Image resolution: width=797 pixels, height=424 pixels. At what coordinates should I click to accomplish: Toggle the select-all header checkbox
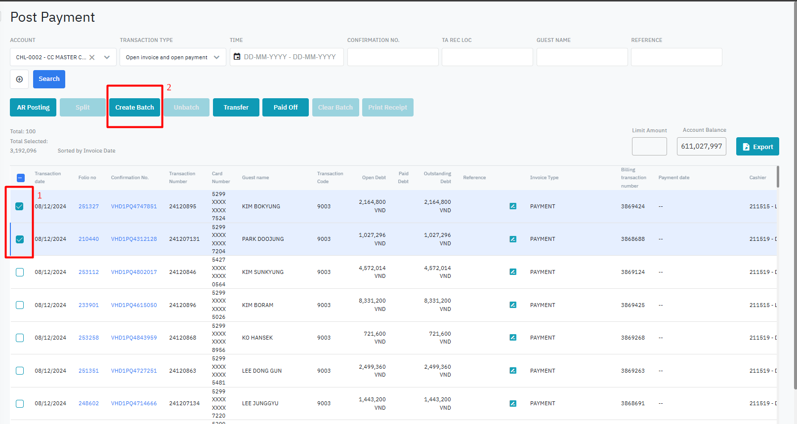point(21,178)
